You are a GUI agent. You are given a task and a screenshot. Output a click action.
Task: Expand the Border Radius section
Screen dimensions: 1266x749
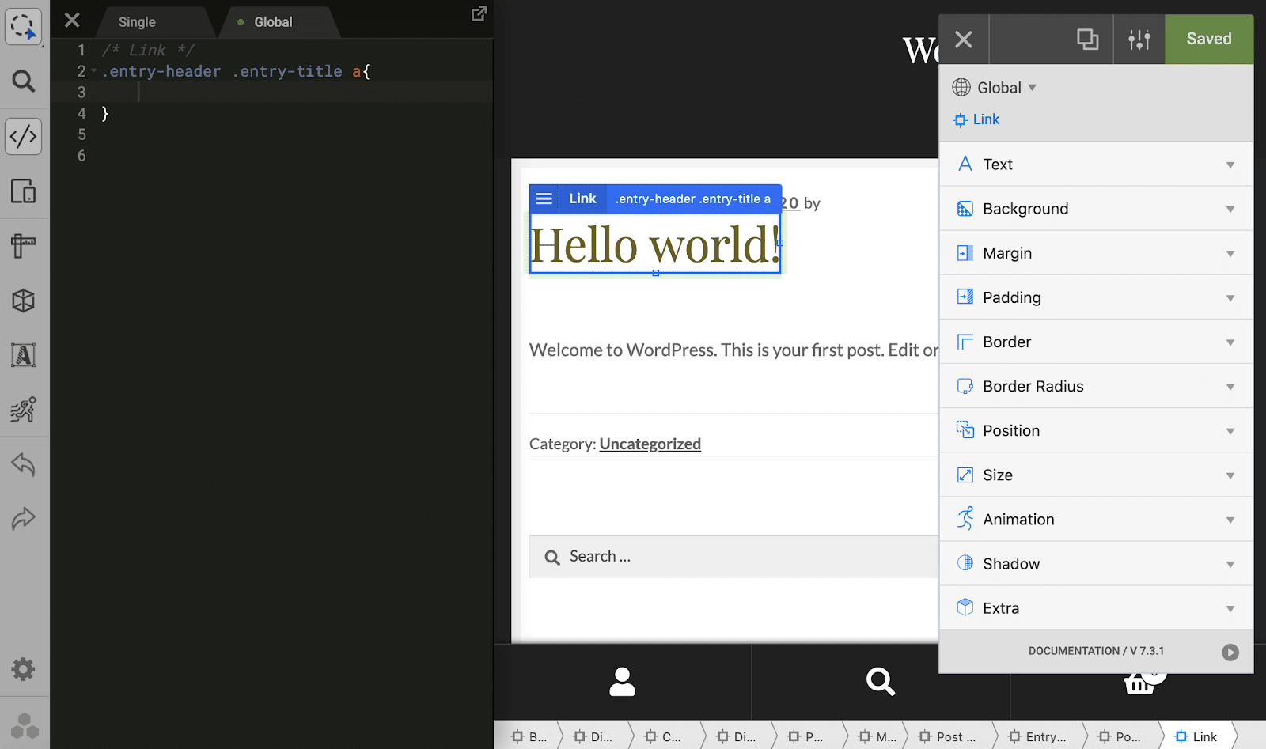pos(1096,386)
